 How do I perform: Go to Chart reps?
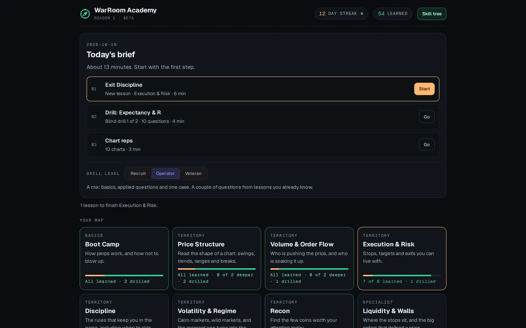pos(426,145)
